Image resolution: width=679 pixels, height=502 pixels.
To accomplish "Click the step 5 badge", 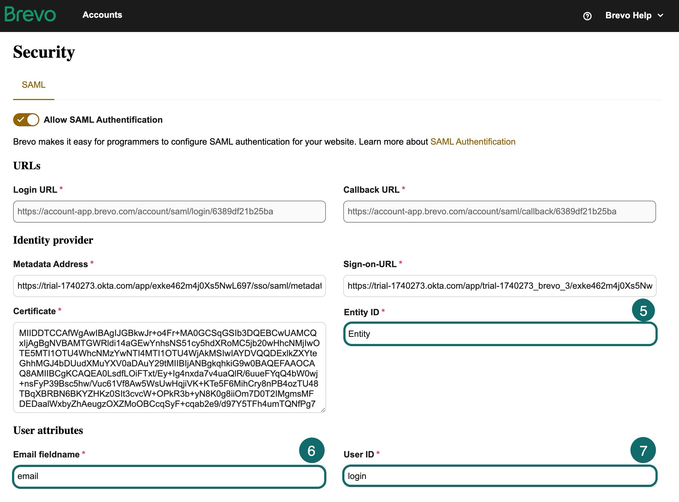I will click(x=643, y=311).
